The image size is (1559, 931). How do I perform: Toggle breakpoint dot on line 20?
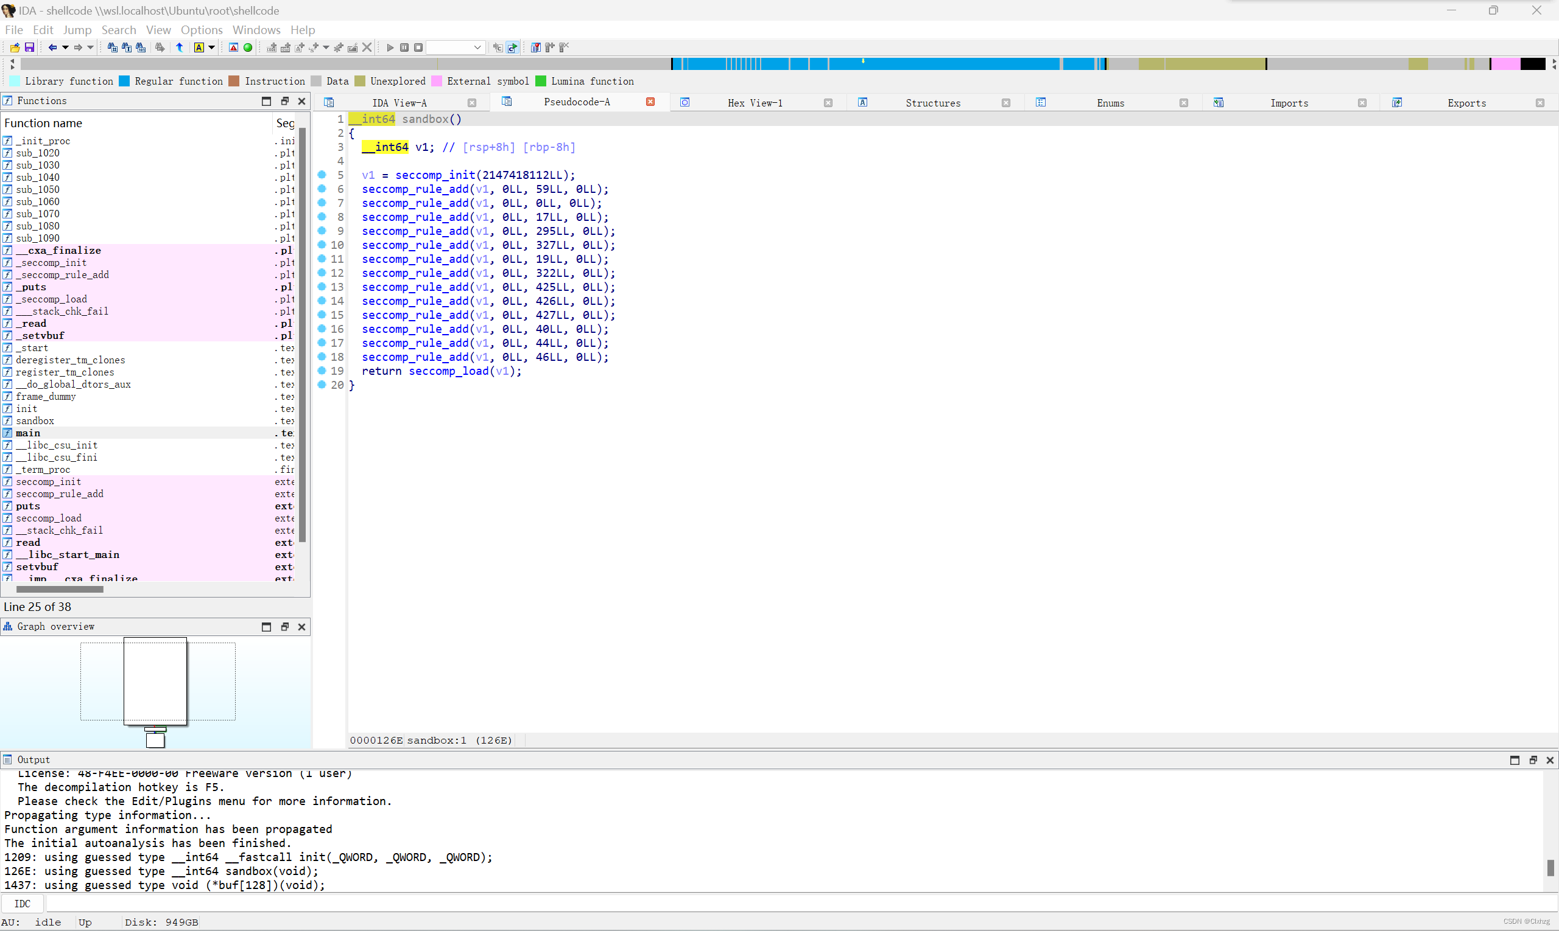tap(322, 384)
